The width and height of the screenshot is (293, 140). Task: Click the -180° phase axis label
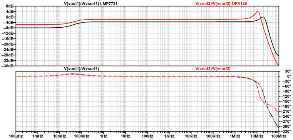[x=286, y=107]
